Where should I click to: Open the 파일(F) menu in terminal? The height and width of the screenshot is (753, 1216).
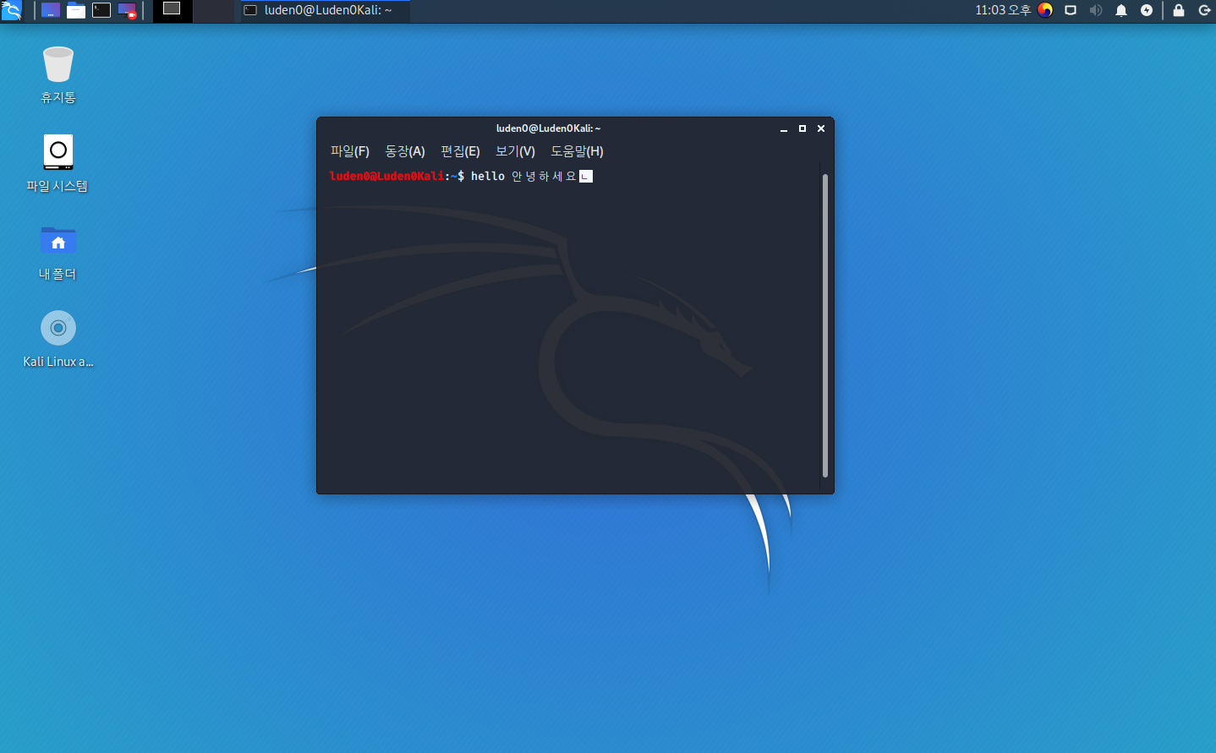[x=350, y=151]
